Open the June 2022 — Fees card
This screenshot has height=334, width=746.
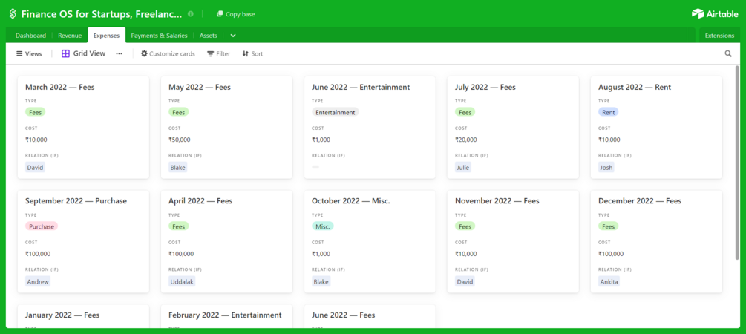pos(370,316)
